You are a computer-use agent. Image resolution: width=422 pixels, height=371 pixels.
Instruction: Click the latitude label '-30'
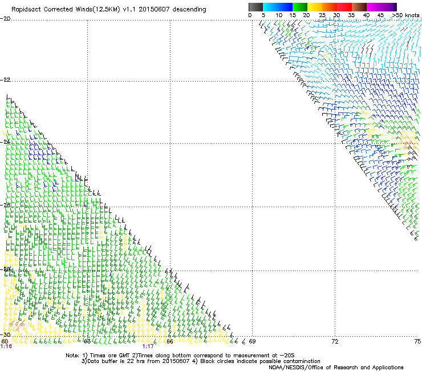[5, 335]
